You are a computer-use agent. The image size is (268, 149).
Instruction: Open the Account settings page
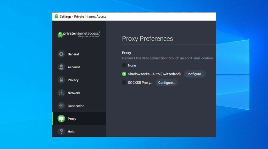click(74, 67)
